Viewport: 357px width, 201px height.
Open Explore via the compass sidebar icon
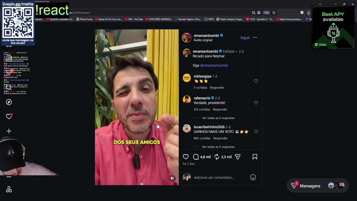pos(9,102)
